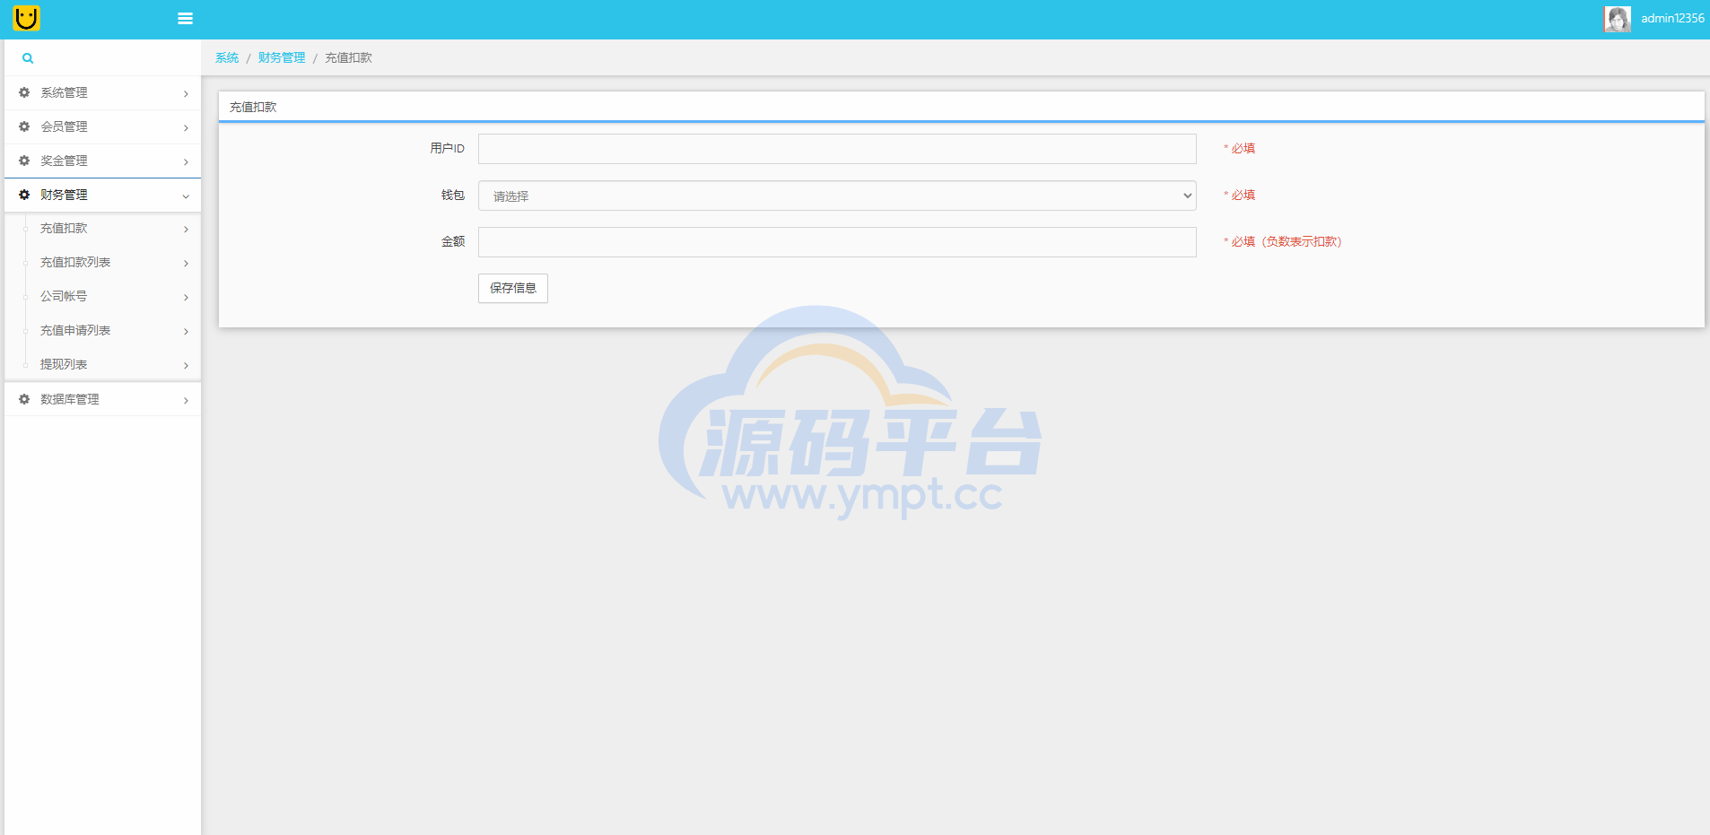Click the 财务管理 breadcrumb link
The image size is (1710, 835).
282,57
